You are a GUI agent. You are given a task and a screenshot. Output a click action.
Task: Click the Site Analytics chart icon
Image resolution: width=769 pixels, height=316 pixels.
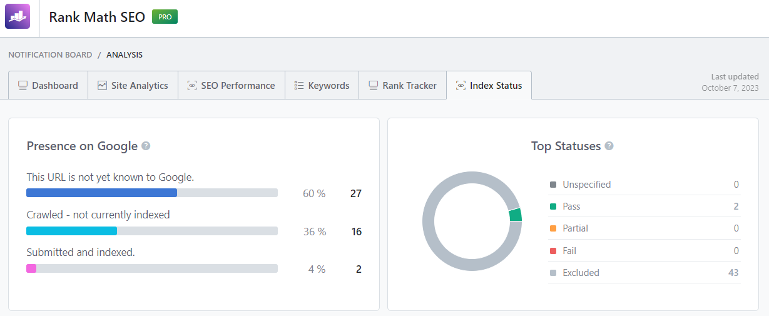pyautogui.click(x=102, y=86)
